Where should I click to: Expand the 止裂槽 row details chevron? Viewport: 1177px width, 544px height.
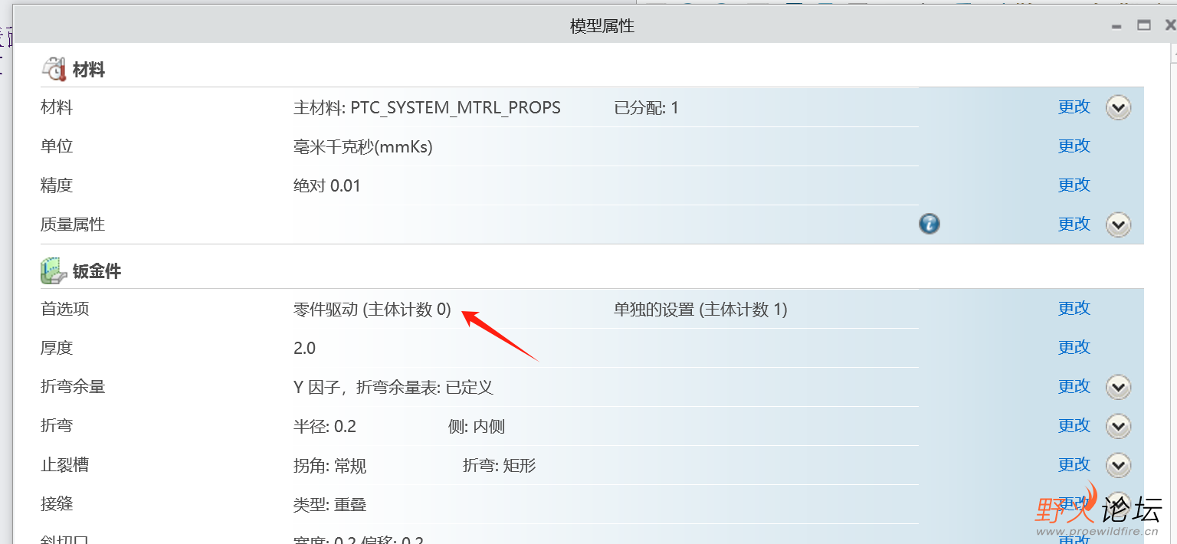(x=1118, y=465)
